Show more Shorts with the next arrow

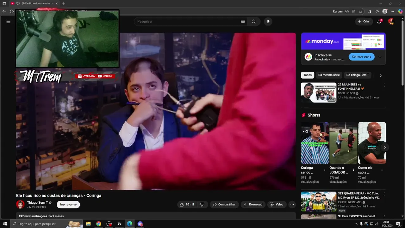(385, 147)
